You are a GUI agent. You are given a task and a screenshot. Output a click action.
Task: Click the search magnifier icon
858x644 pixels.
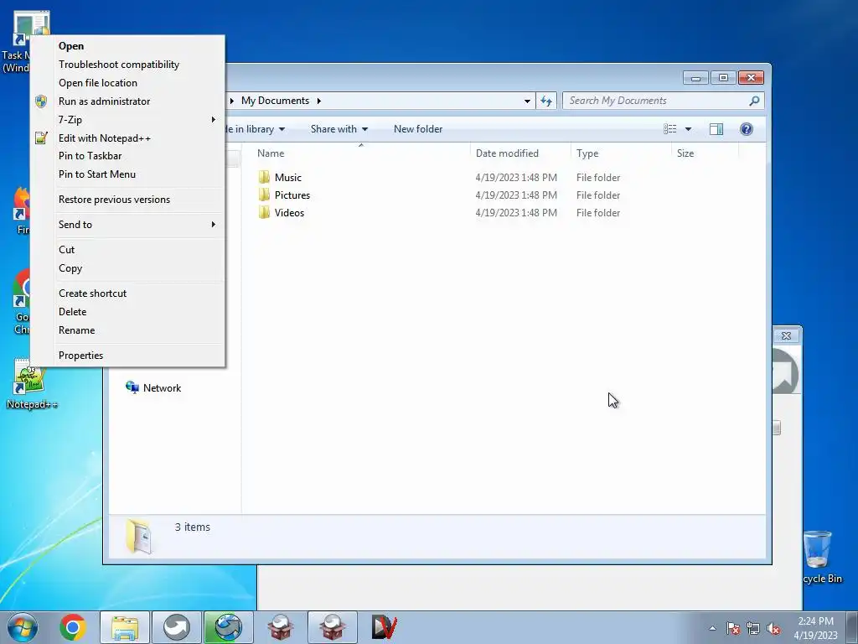pos(754,101)
